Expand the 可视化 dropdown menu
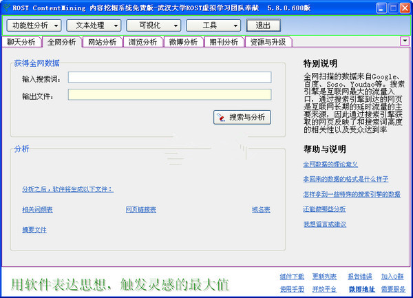This screenshot has width=413, height=298. pyautogui.click(x=153, y=25)
